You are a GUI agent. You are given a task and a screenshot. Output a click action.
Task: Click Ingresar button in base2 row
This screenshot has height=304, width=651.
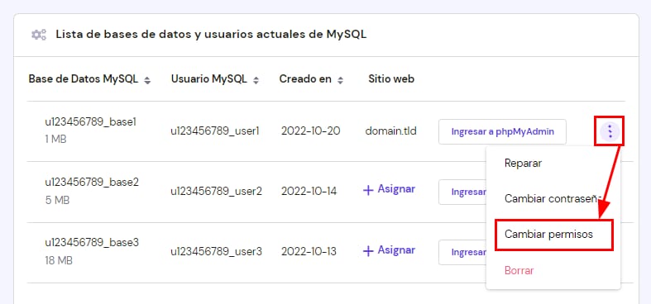pyautogui.click(x=462, y=192)
